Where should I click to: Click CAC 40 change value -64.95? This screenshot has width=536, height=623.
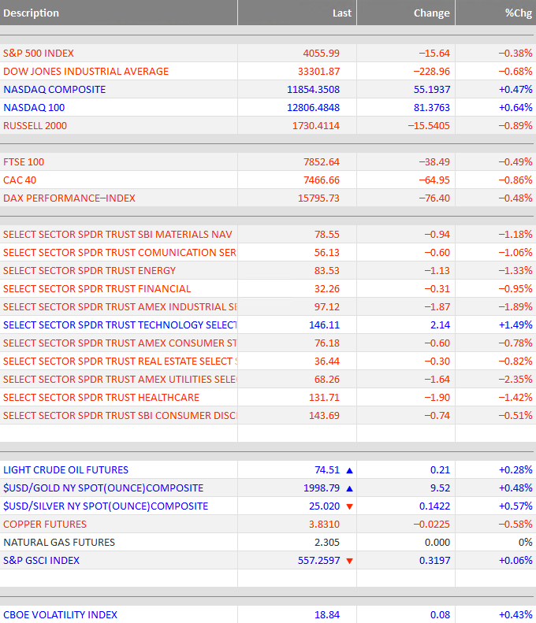[x=434, y=180]
